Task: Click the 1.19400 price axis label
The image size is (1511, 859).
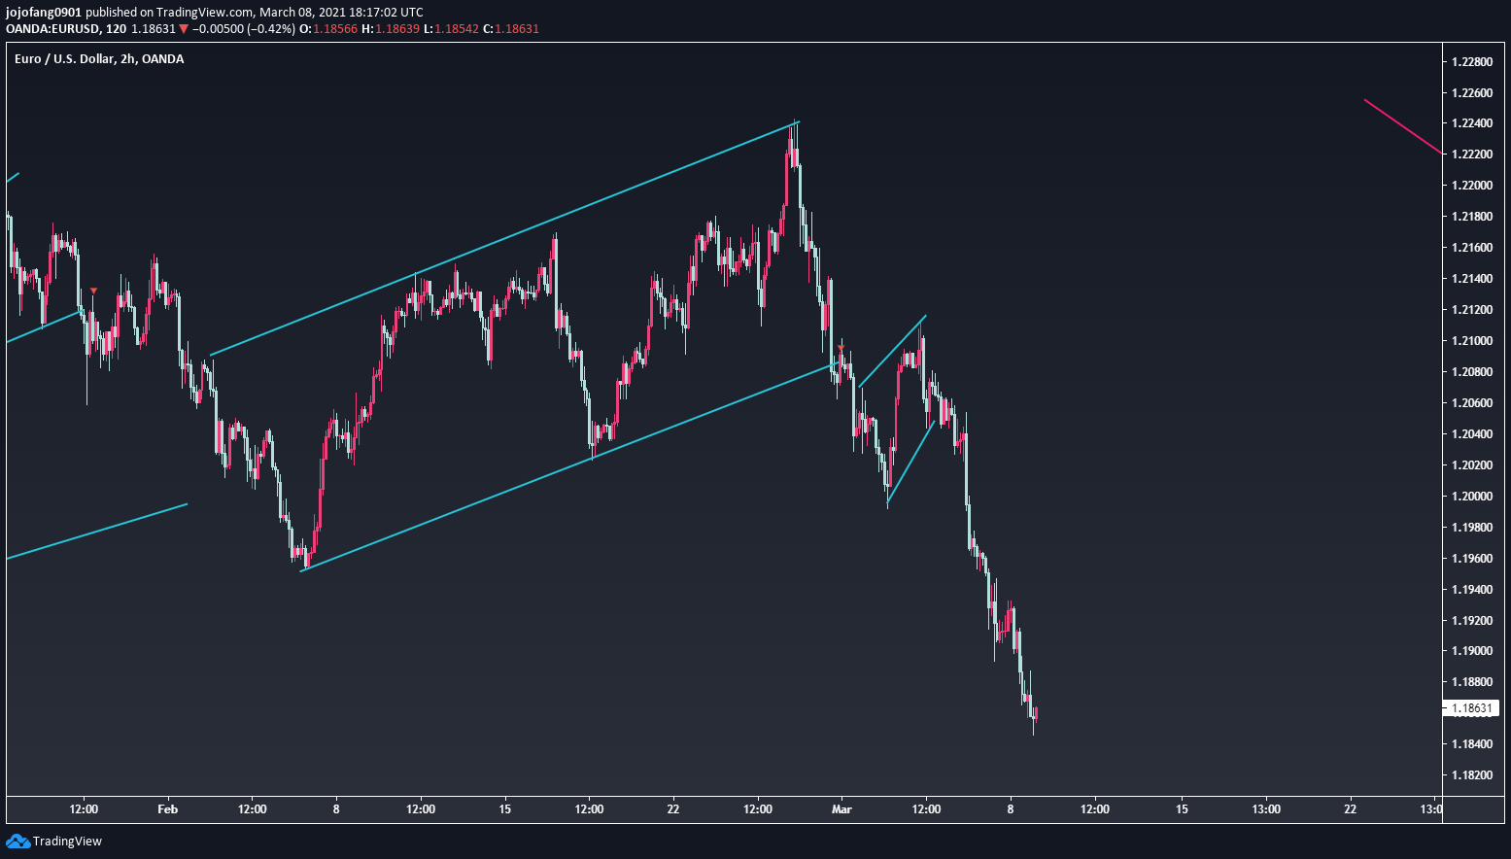Action: click(1471, 590)
